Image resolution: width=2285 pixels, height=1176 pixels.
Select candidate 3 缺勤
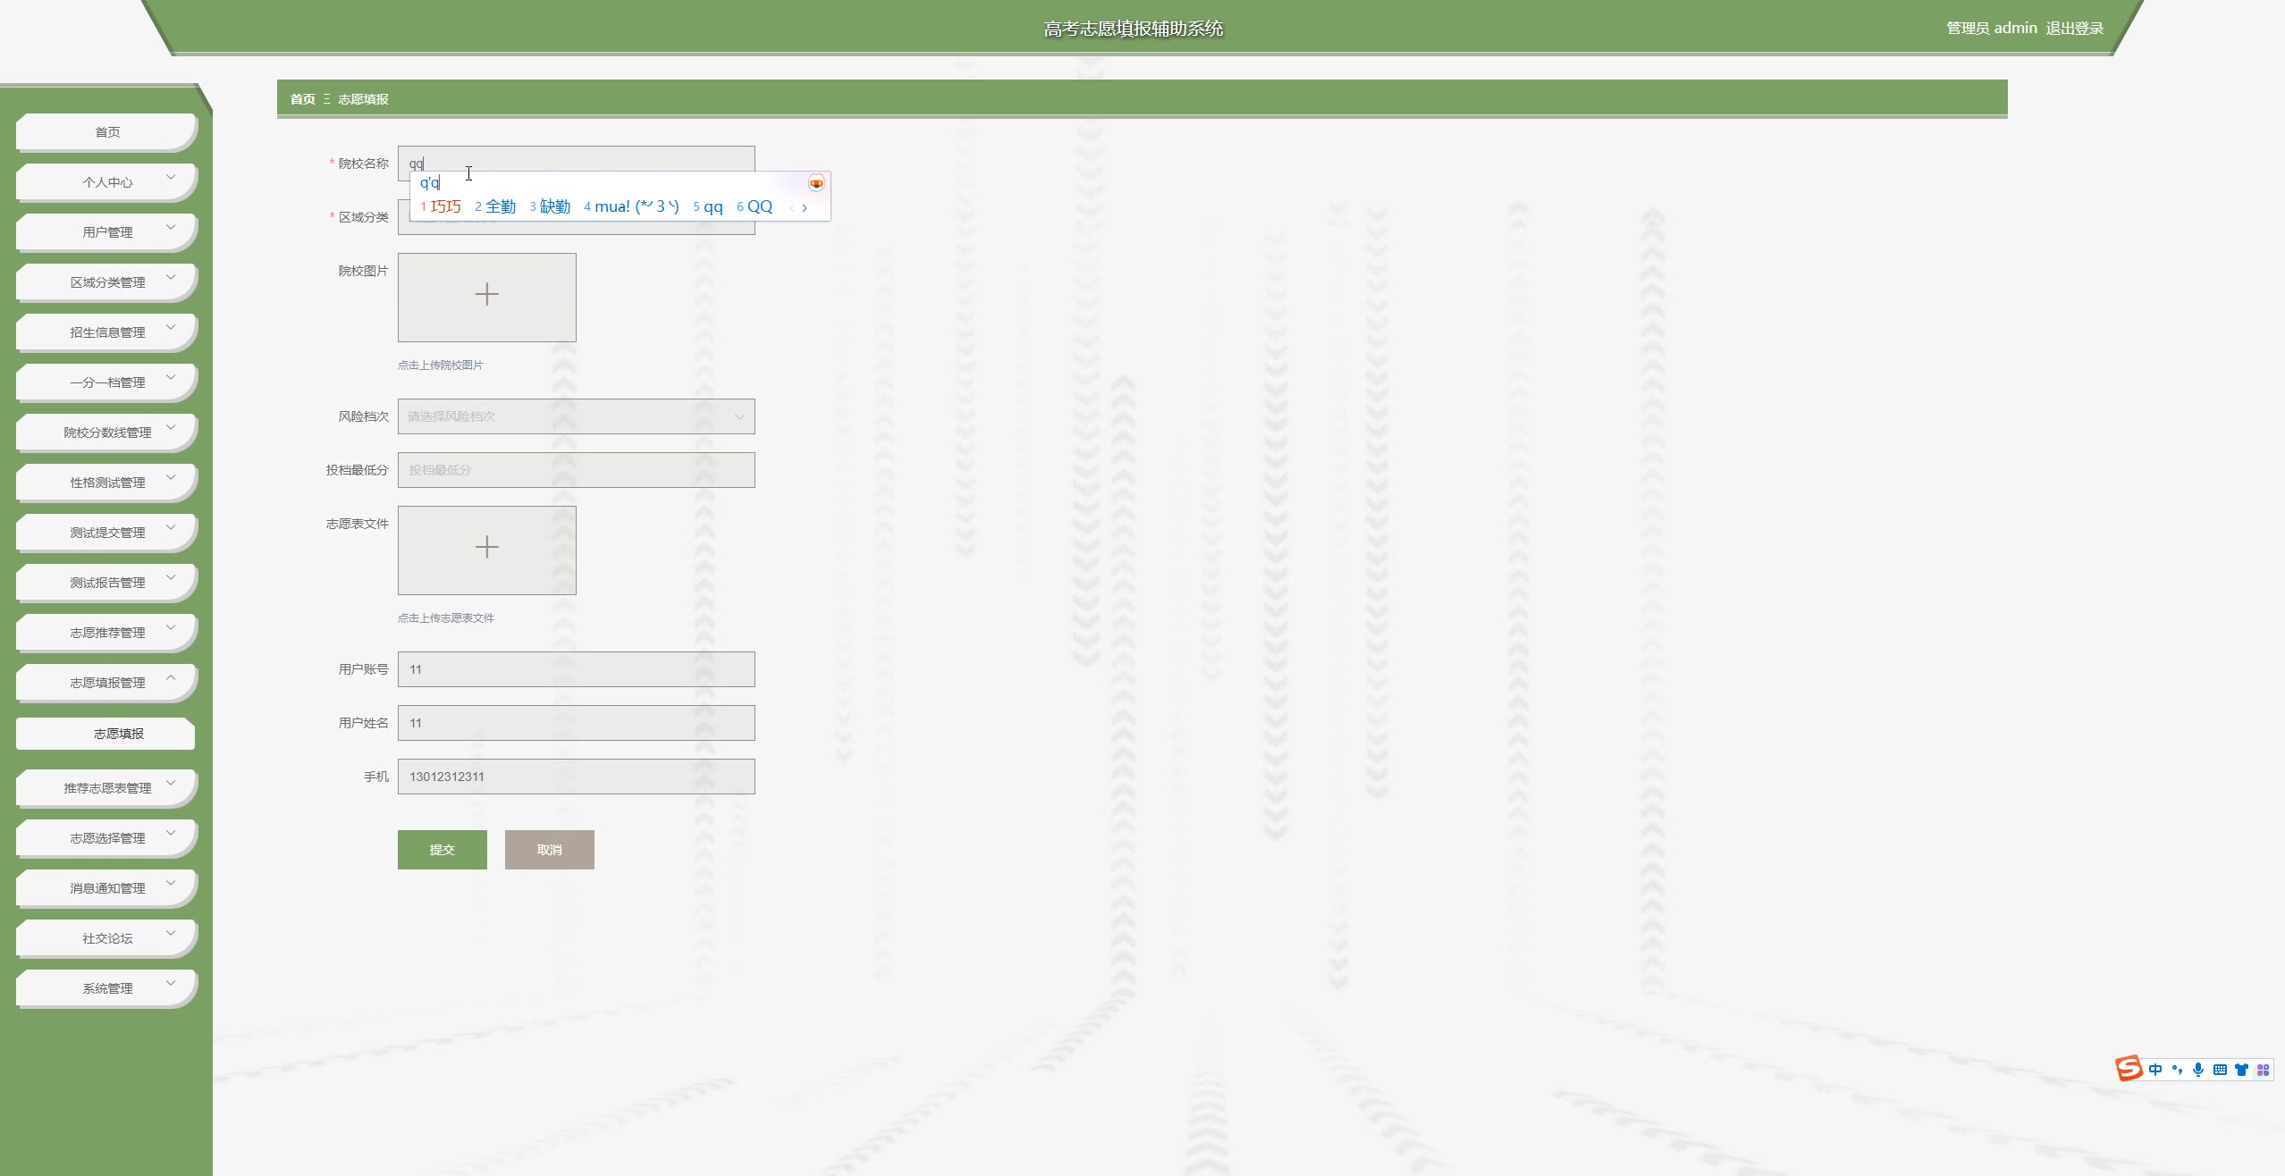[550, 206]
